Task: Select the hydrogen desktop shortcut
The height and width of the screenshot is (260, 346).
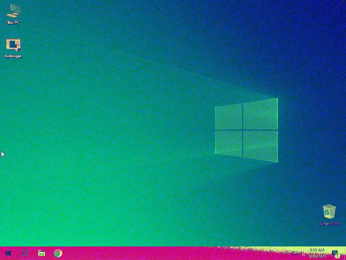Action: coord(13,48)
